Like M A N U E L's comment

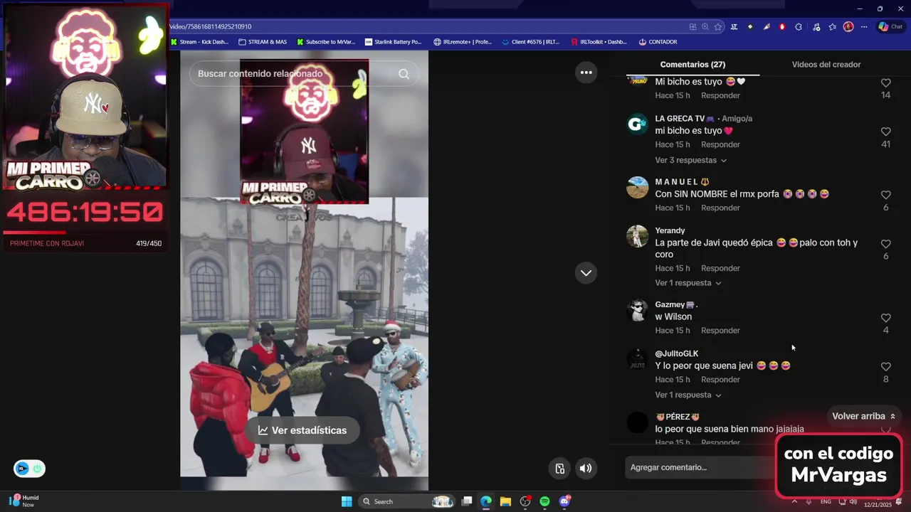(885, 195)
